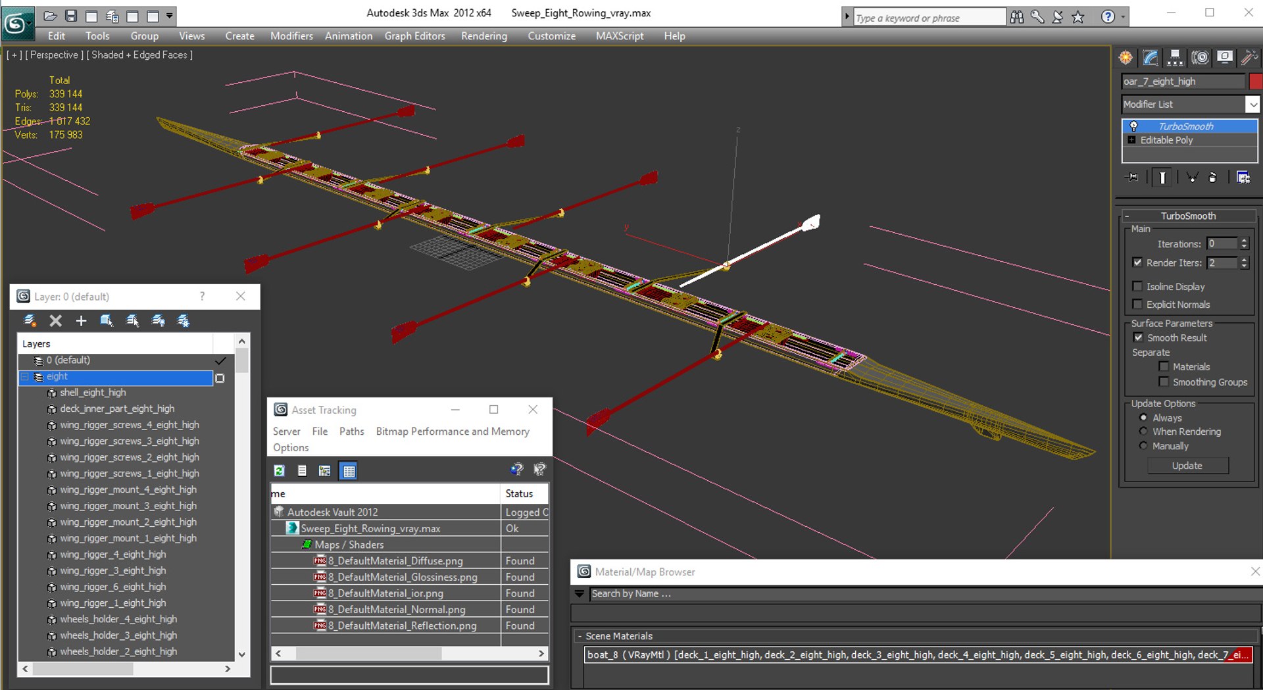Click the Update button
The width and height of the screenshot is (1263, 690).
coord(1187,466)
